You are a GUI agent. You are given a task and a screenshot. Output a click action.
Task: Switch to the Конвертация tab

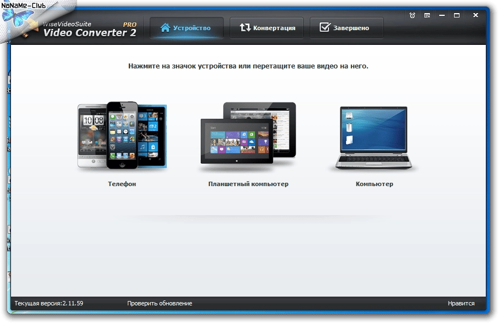click(x=266, y=28)
